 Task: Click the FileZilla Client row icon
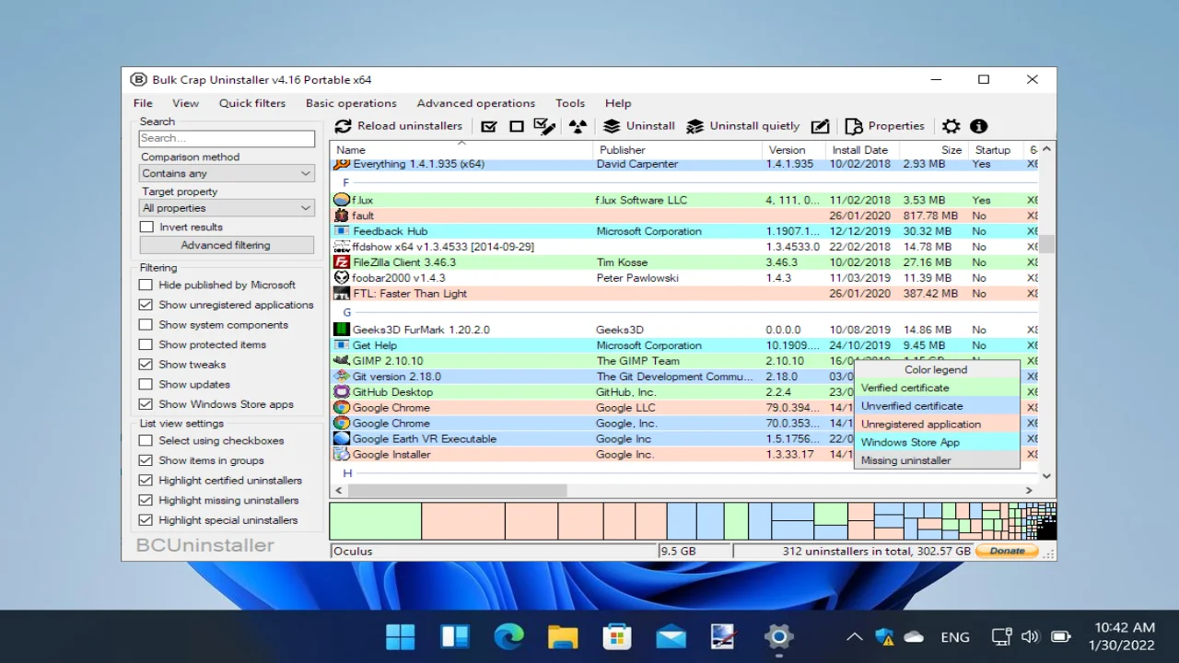tap(342, 262)
